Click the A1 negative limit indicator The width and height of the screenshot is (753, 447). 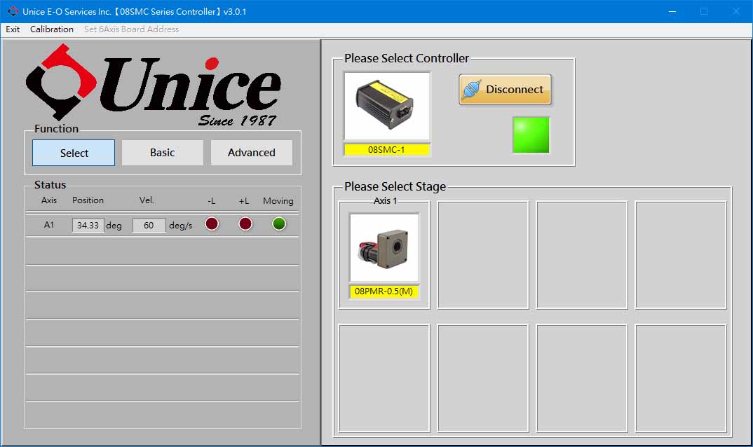[x=212, y=224]
